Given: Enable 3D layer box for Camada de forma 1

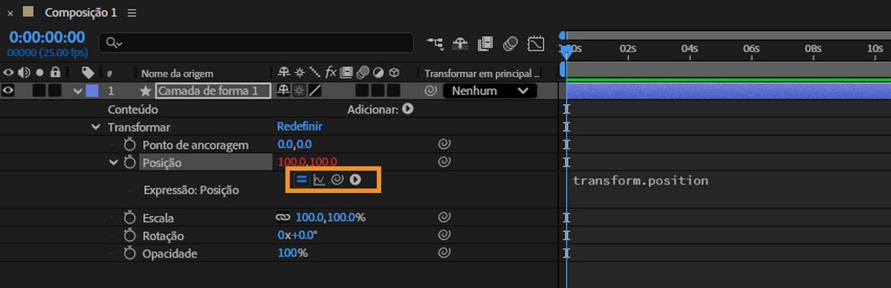Looking at the screenshot, I should point(394,91).
